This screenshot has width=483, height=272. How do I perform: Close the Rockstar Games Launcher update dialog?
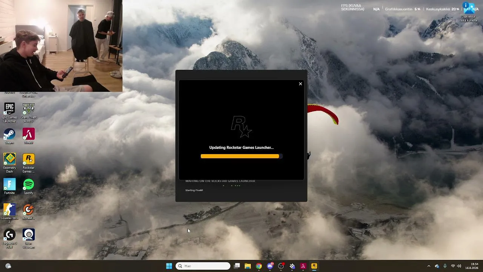(x=300, y=84)
